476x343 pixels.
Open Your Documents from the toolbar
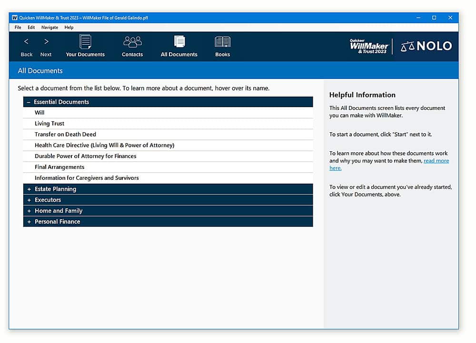point(85,42)
